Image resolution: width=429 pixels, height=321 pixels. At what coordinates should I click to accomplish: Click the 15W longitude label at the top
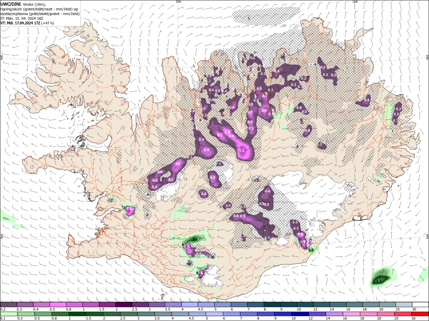click(x=355, y=2)
